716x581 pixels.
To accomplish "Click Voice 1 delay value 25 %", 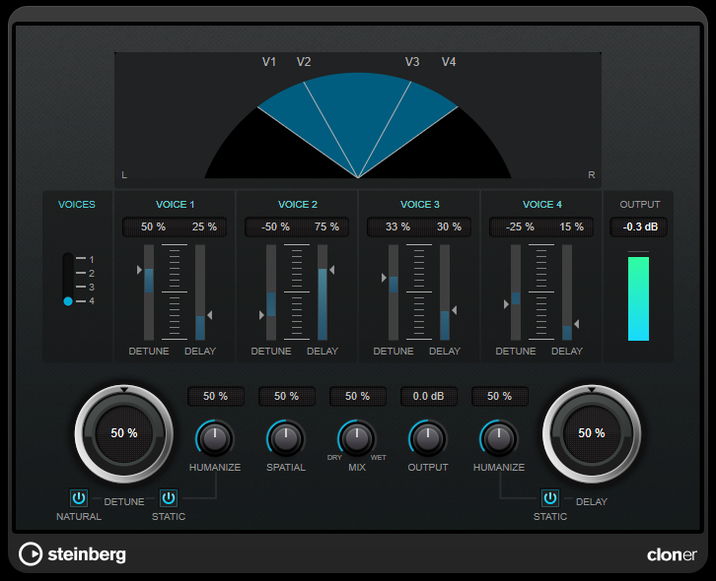I will (x=204, y=226).
